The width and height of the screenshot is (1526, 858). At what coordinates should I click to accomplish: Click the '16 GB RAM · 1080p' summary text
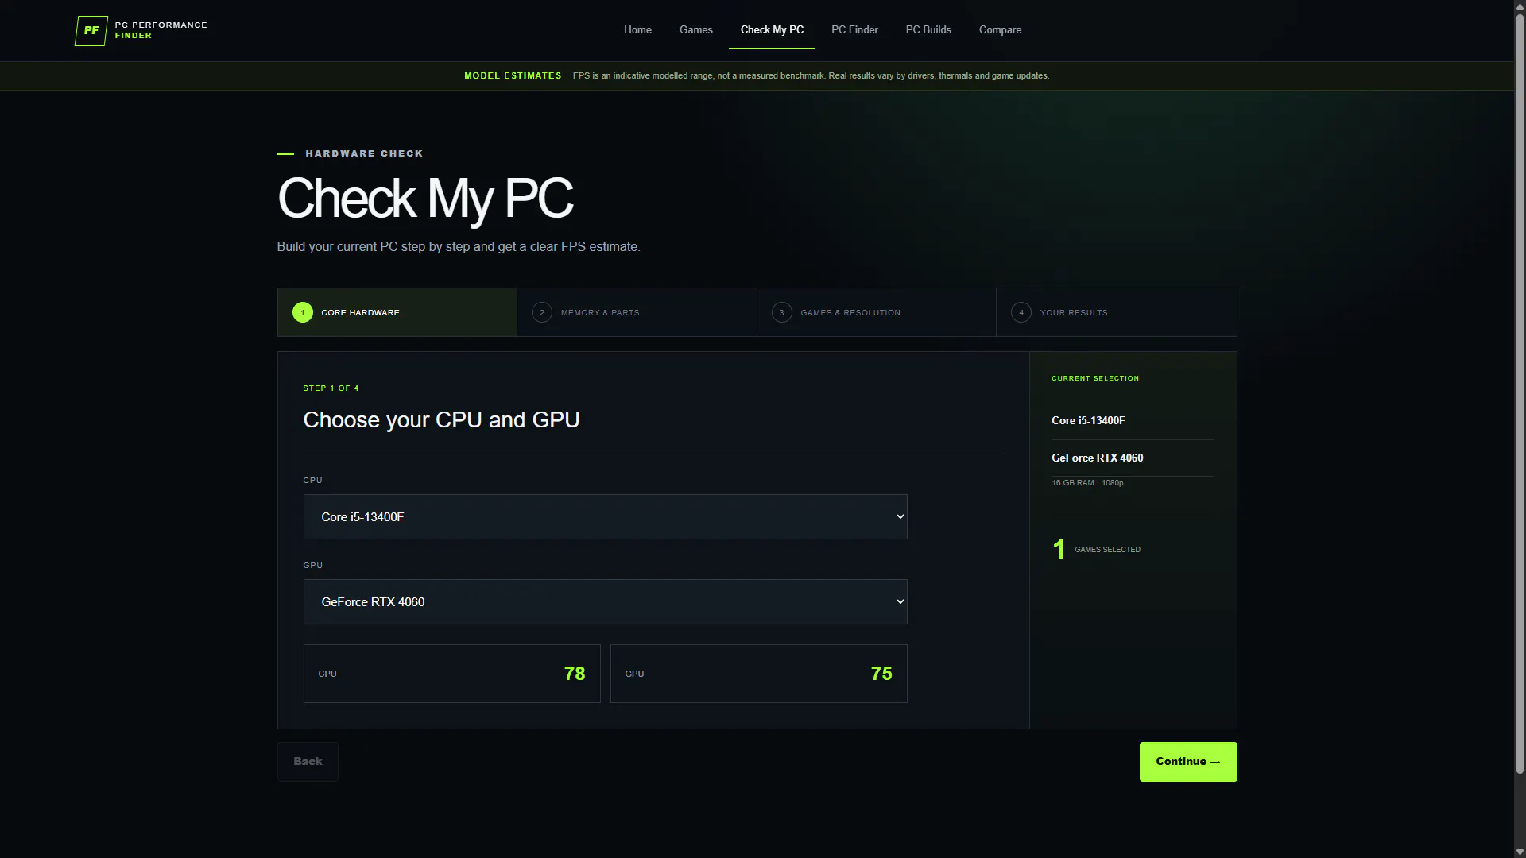point(1087,483)
